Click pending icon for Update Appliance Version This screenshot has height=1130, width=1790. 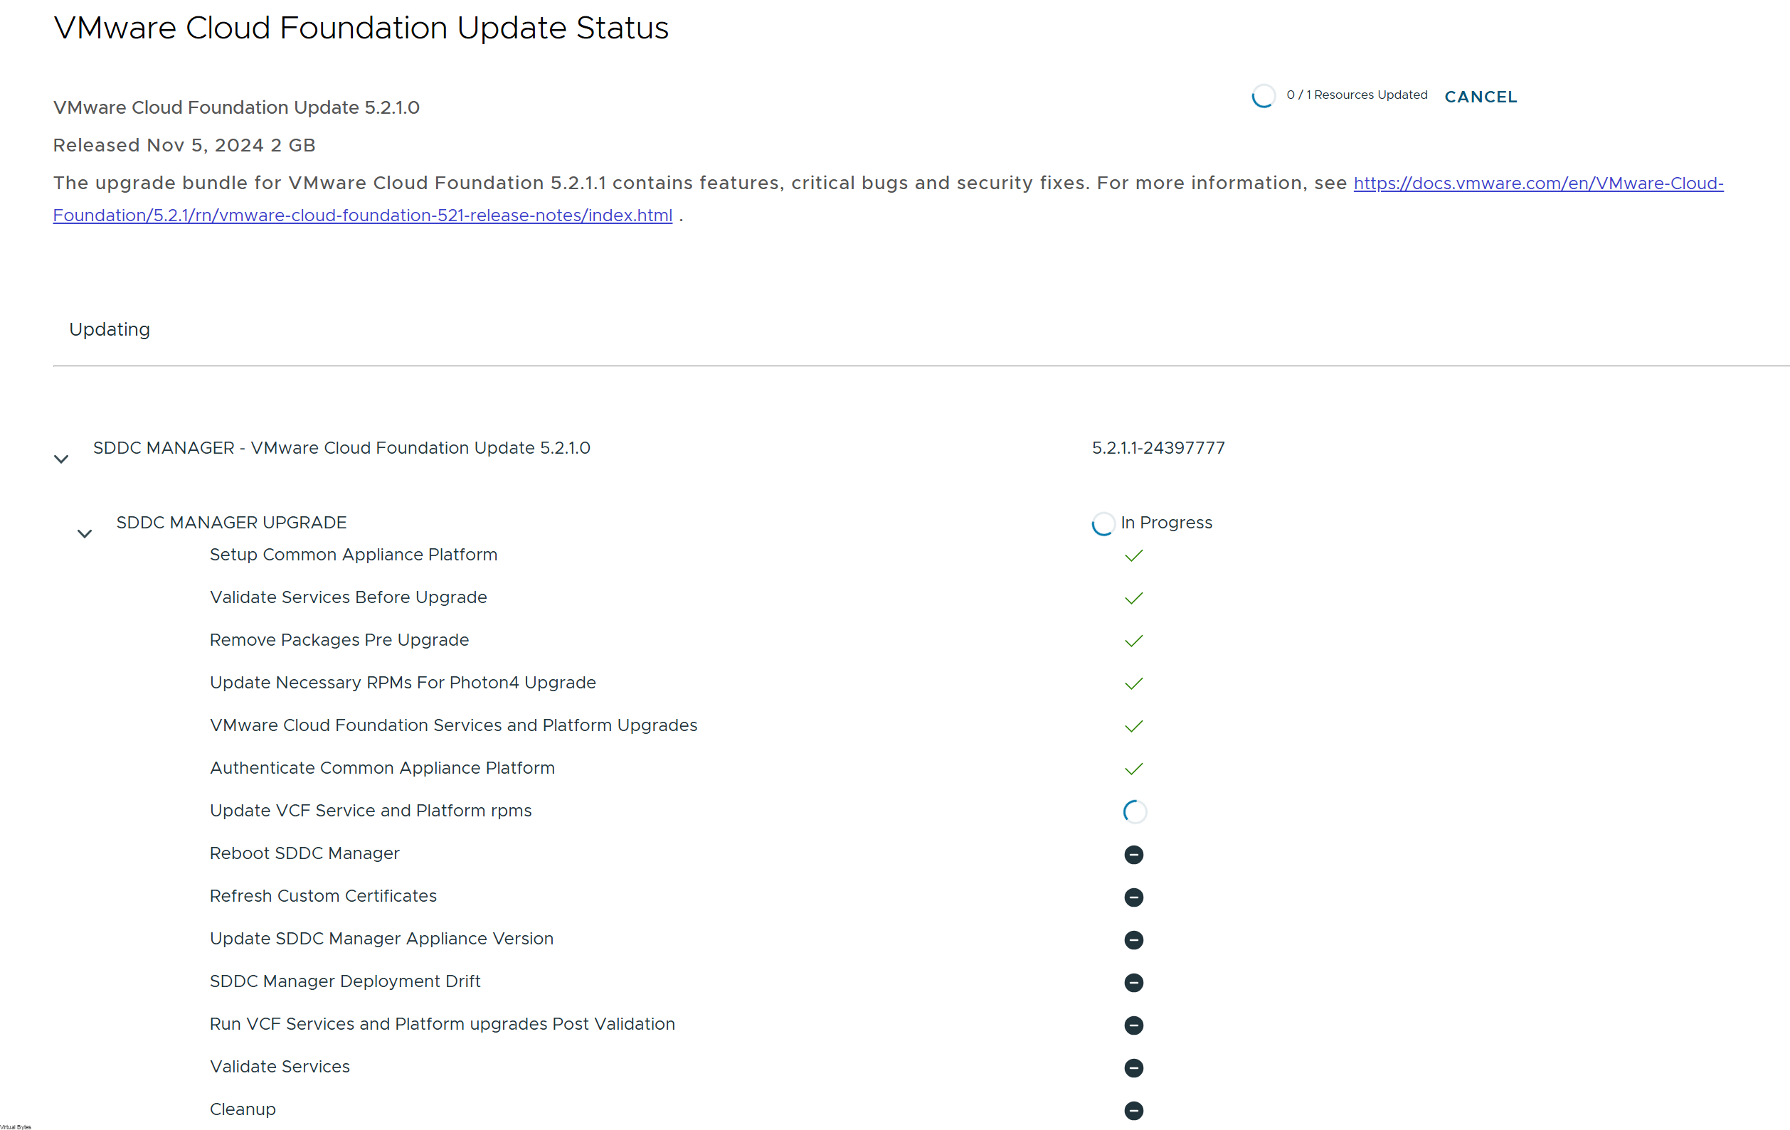[1133, 940]
